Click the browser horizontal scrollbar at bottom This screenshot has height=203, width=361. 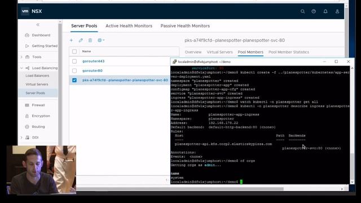pos(179,189)
